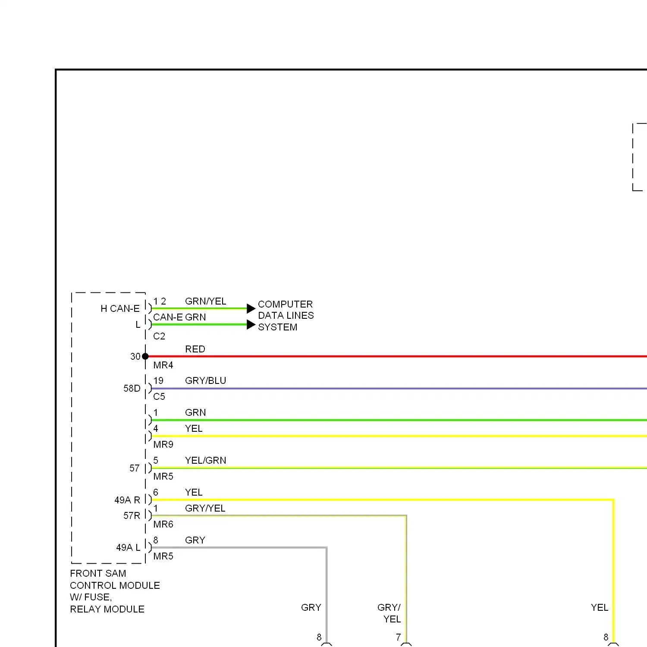This screenshot has height=647, width=647.
Task: Click the MR6 connector label
Action: point(163,524)
